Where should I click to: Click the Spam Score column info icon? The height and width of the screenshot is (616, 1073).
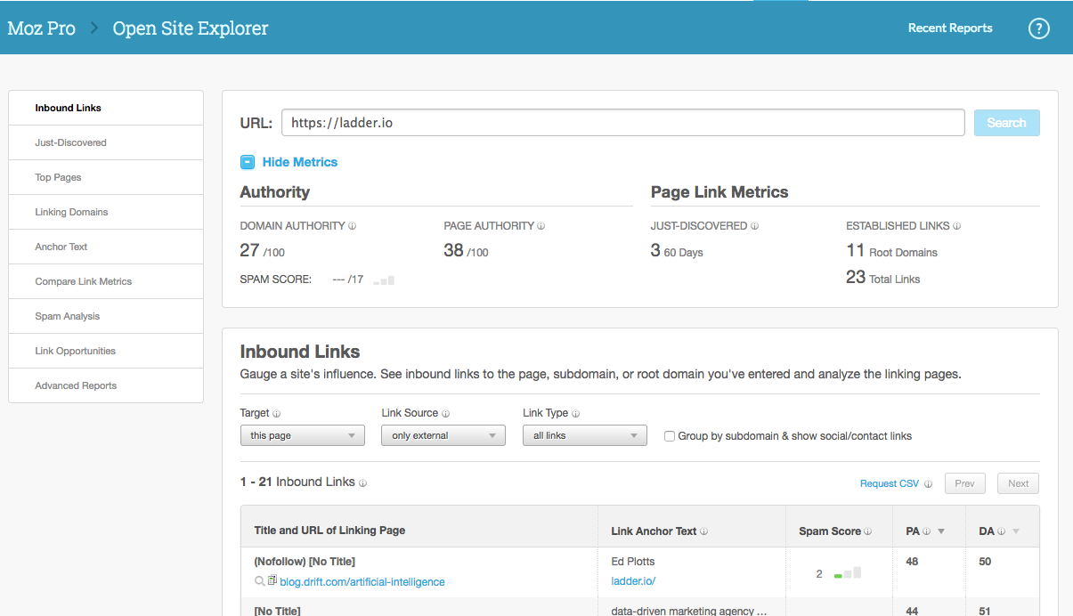click(x=868, y=531)
